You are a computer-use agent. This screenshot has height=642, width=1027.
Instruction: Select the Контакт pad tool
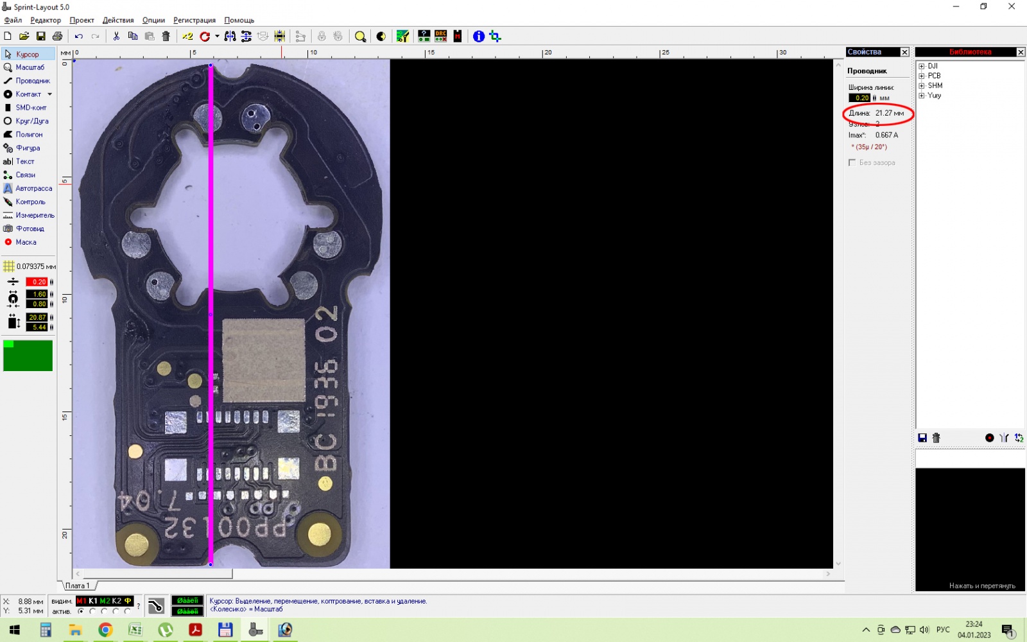click(23, 94)
